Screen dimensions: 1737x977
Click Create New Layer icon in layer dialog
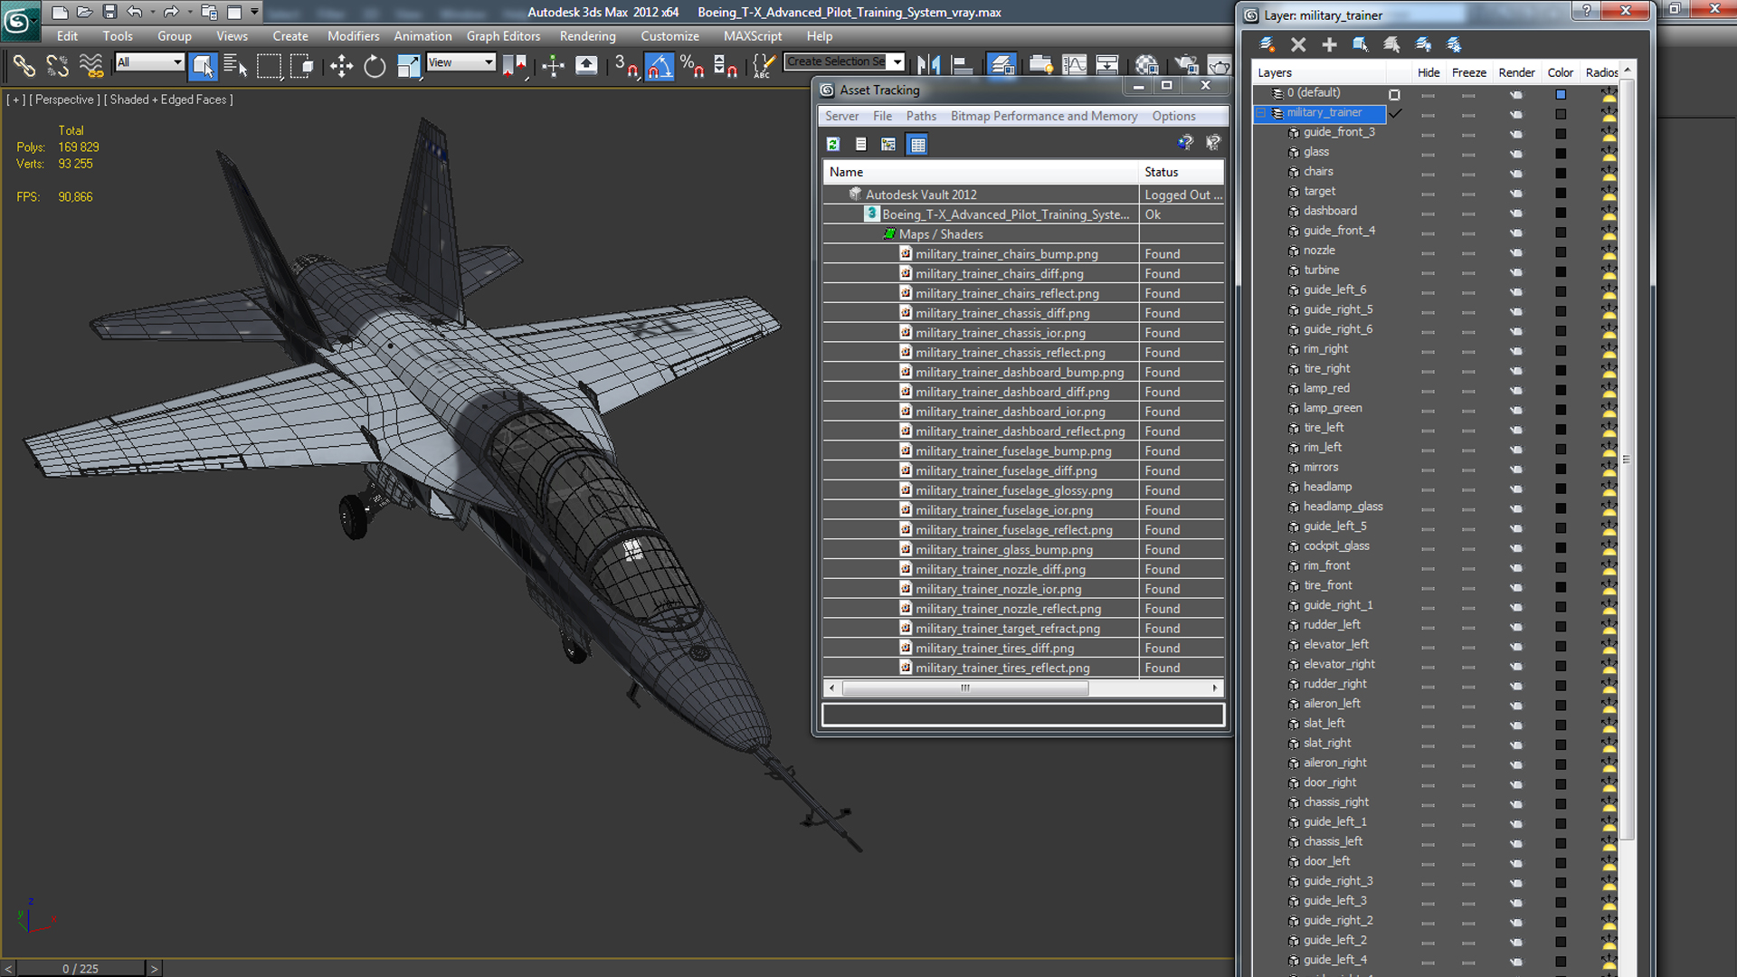(1267, 44)
